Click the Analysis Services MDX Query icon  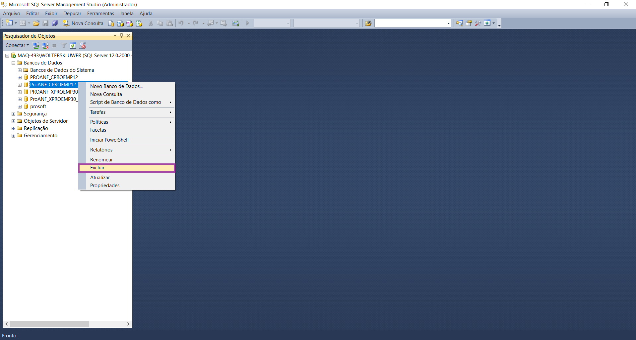tap(120, 23)
